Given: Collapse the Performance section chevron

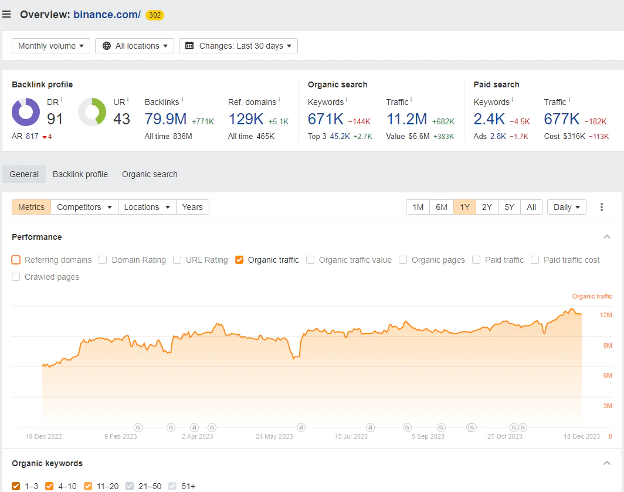Looking at the screenshot, I should coord(607,237).
